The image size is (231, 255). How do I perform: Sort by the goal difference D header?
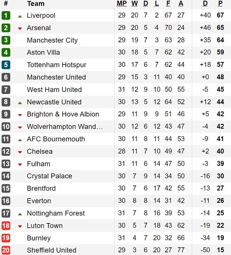205,4
